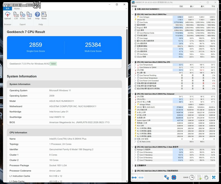This screenshot has height=184, width=221.
Task: Select the CPU 封裝功率 sensor row
Action: [175, 110]
